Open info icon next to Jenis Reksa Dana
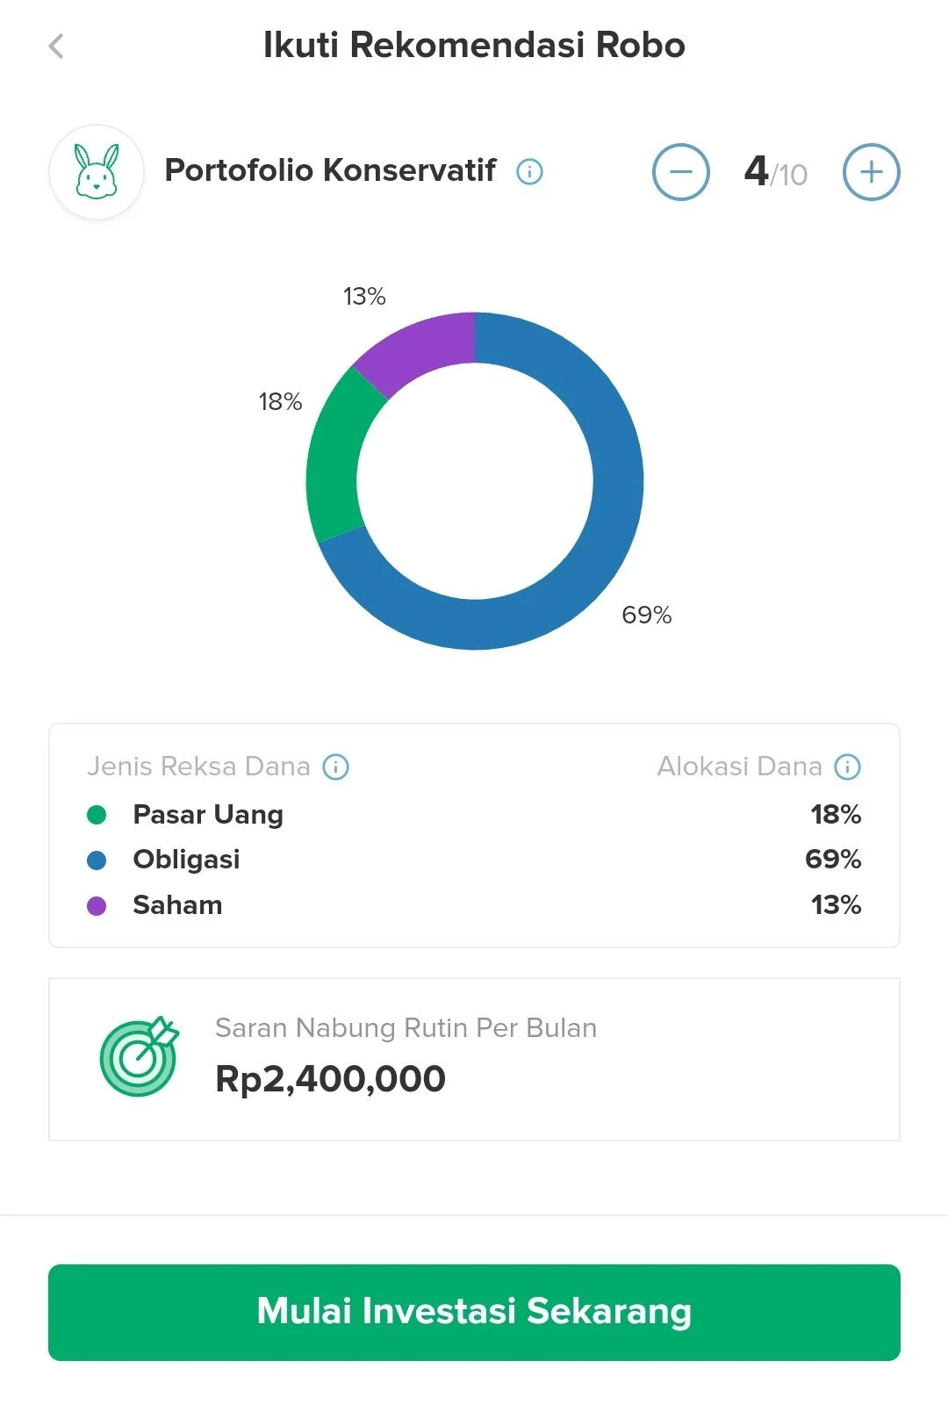The height and width of the screenshot is (1404, 948). pyautogui.click(x=336, y=767)
